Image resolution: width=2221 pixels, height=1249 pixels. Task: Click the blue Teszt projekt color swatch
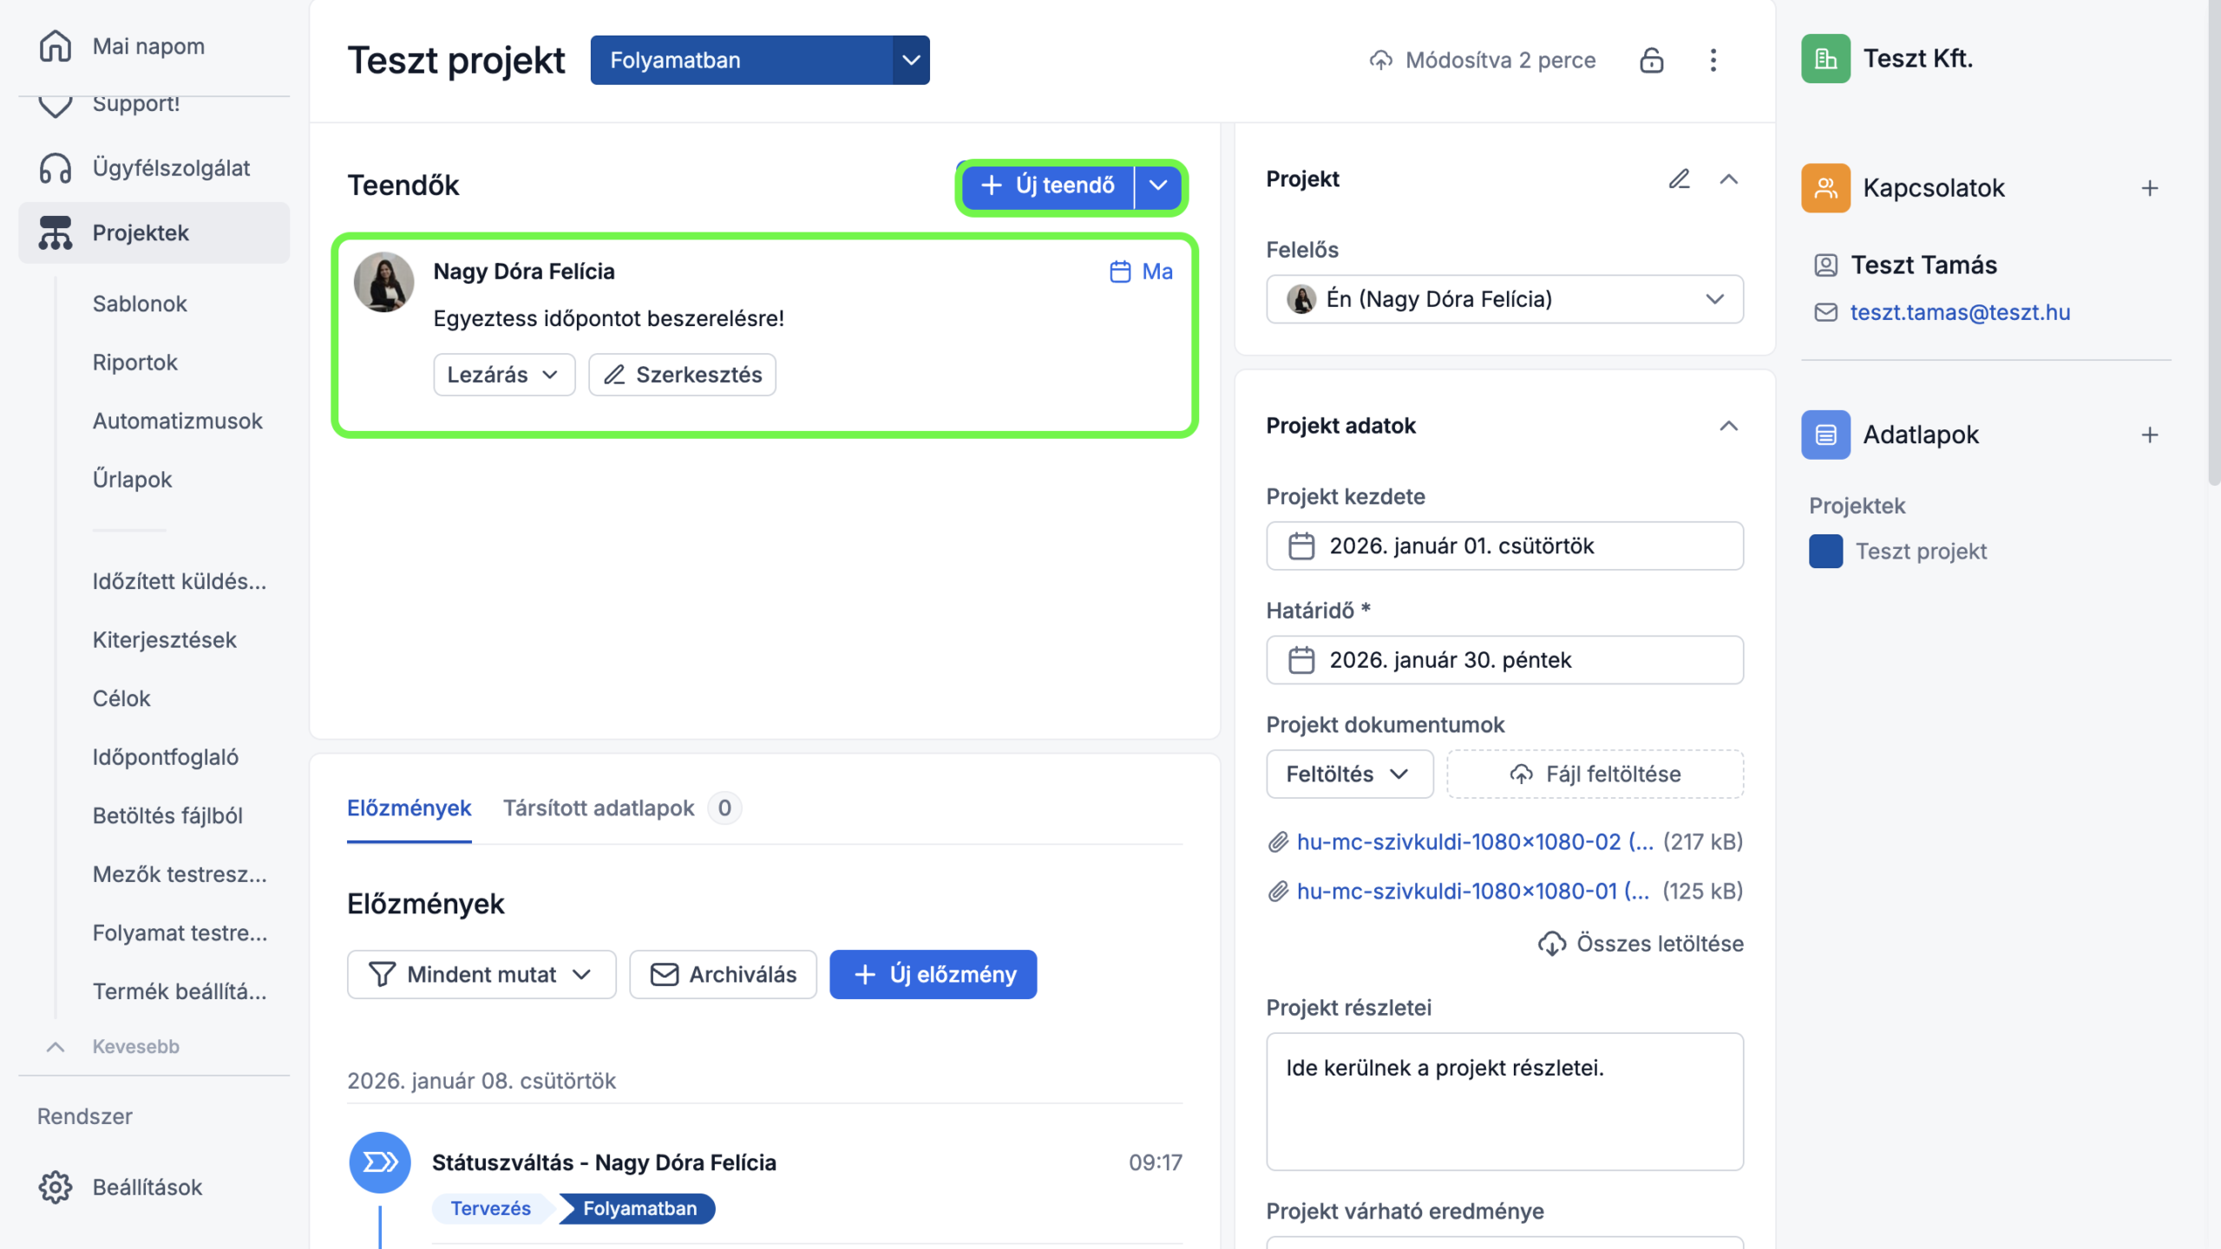click(x=1825, y=551)
